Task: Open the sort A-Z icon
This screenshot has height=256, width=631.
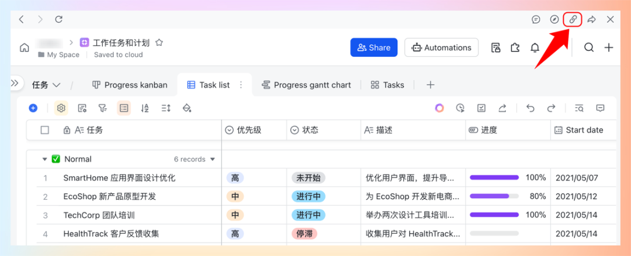Action: coord(145,108)
